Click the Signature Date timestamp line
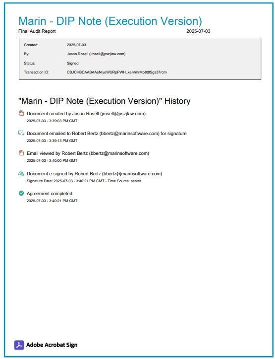The height and width of the screenshot is (359, 275). pyautogui.click(x=84, y=181)
